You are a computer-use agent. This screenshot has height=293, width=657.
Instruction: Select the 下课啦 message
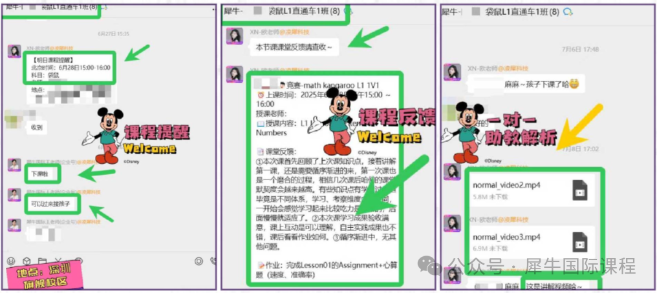[x=43, y=174]
